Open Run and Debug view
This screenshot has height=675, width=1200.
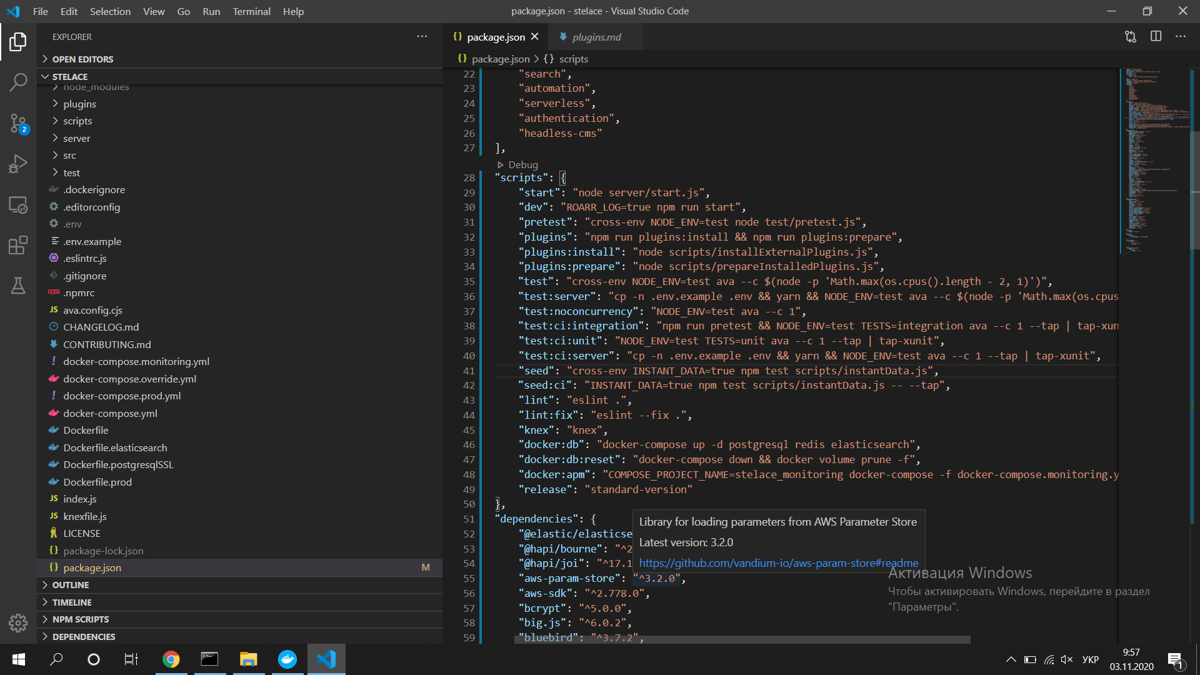18,164
